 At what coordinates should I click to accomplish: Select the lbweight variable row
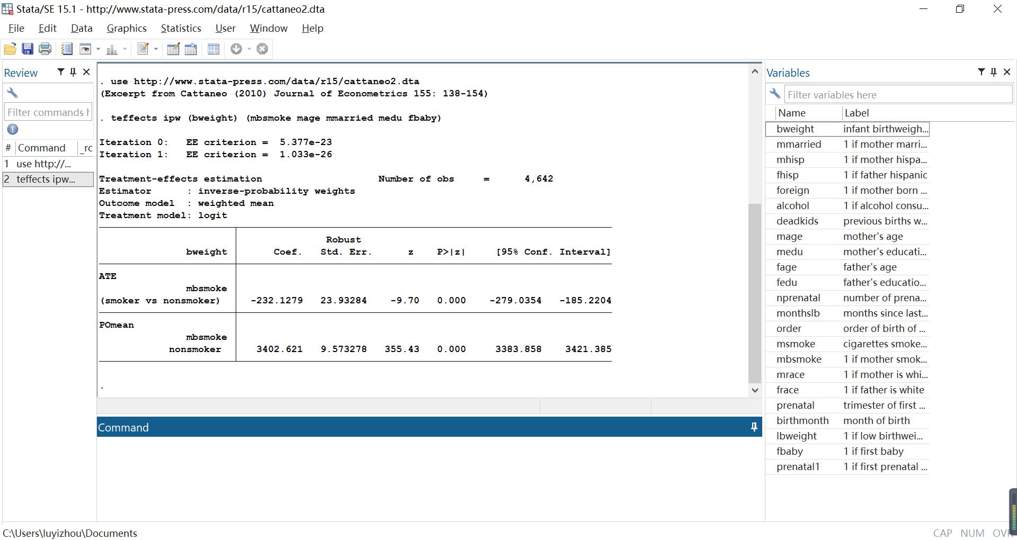pyautogui.click(x=847, y=436)
